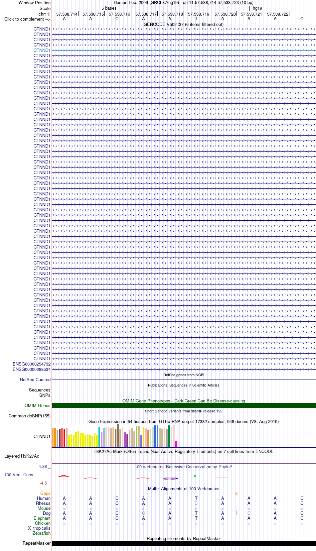The height and width of the screenshot is (551, 316).
Task: Click the H3K27Ac Mark track title
Action: [x=184, y=451]
